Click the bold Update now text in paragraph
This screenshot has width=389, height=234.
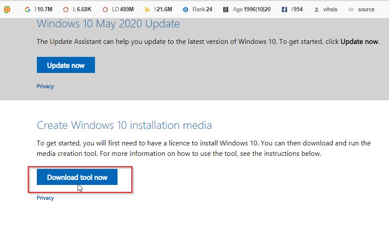pyautogui.click(x=360, y=42)
